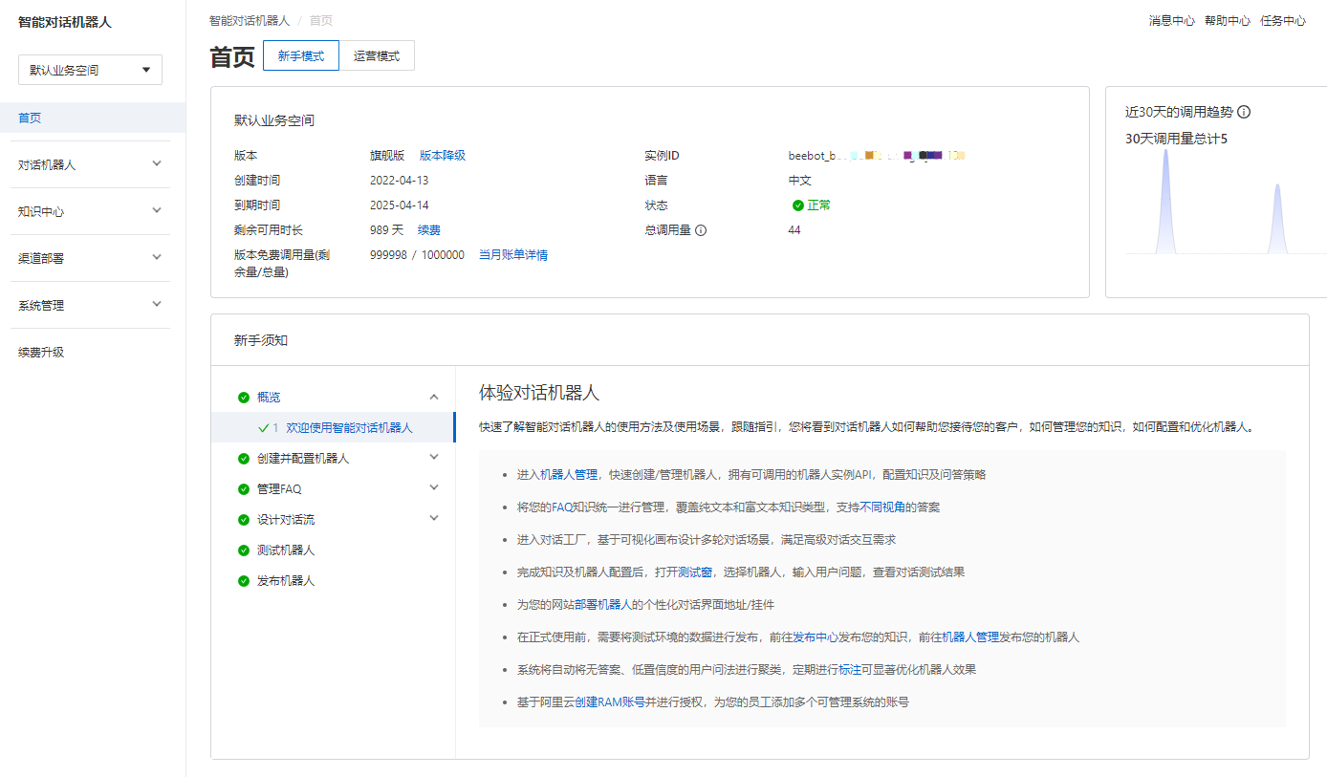The image size is (1327, 777).
Task: Expand 设计对话流 step chevron
Action: [x=434, y=518]
